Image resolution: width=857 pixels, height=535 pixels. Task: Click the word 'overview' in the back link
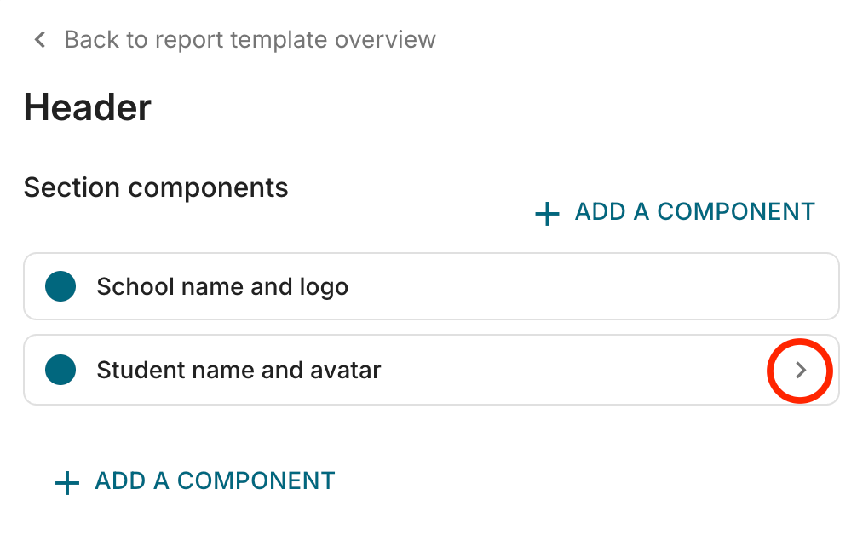pos(385,39)
